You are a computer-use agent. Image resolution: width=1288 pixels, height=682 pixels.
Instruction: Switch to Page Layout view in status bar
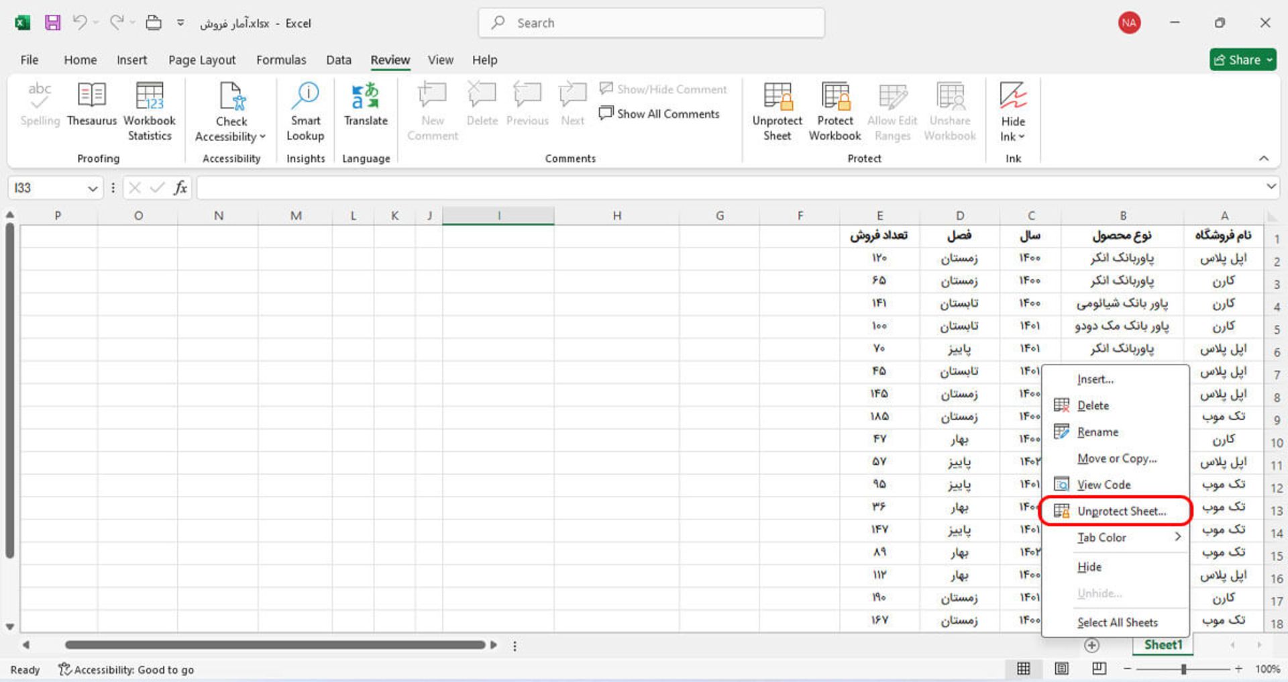click(1061, 669)
